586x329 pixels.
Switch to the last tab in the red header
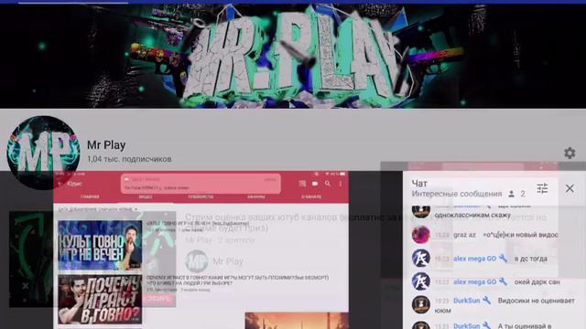tap(311, 196)
